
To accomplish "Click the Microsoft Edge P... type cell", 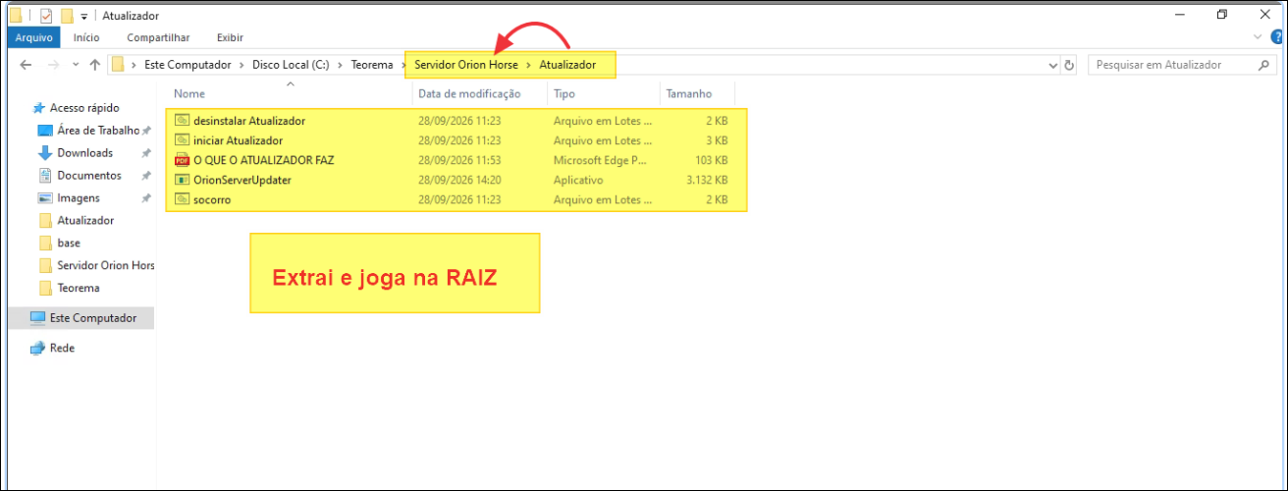I will [x=602, y=160].
